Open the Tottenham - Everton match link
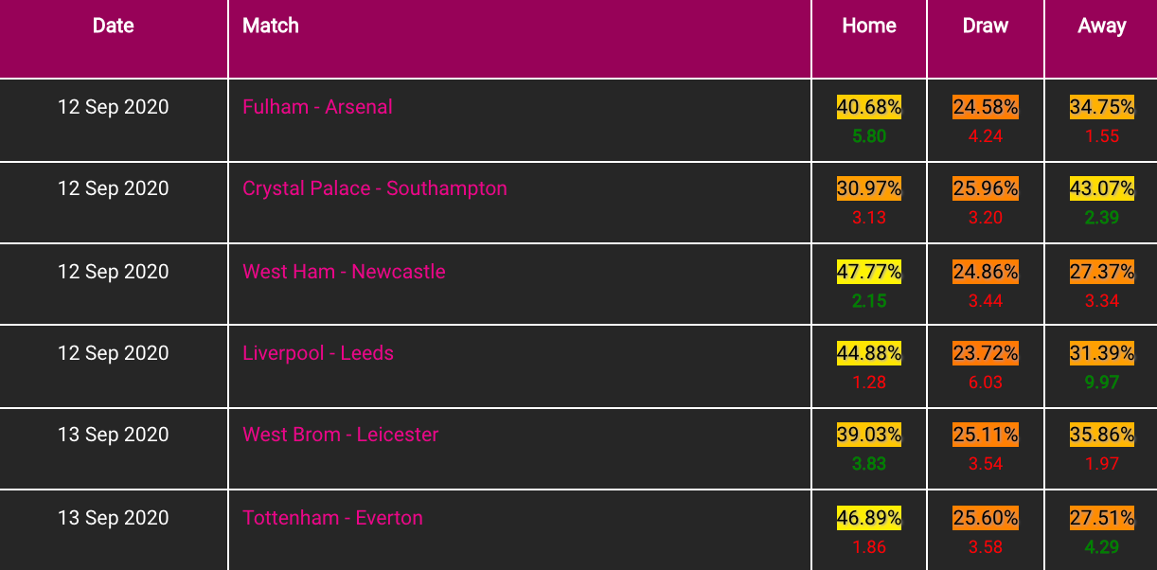Viewport: 1157px width, 570px height. pyautogui.click(x=332, y=518)
